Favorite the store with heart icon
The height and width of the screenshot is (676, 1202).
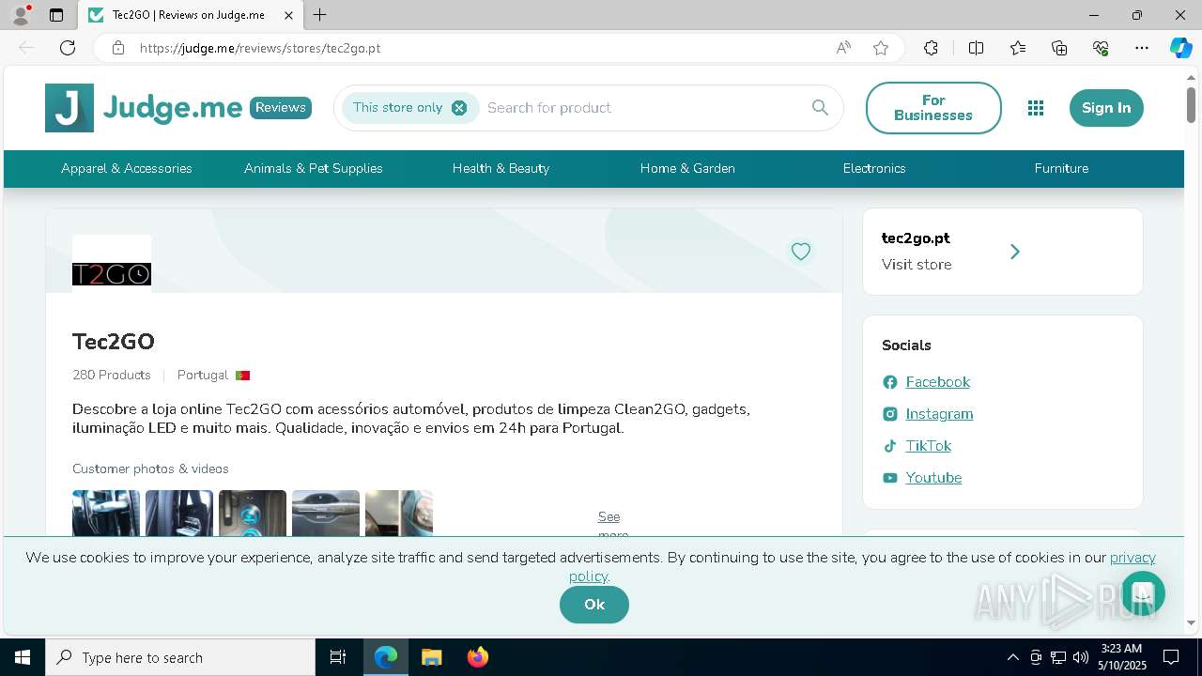click(801, 252)
